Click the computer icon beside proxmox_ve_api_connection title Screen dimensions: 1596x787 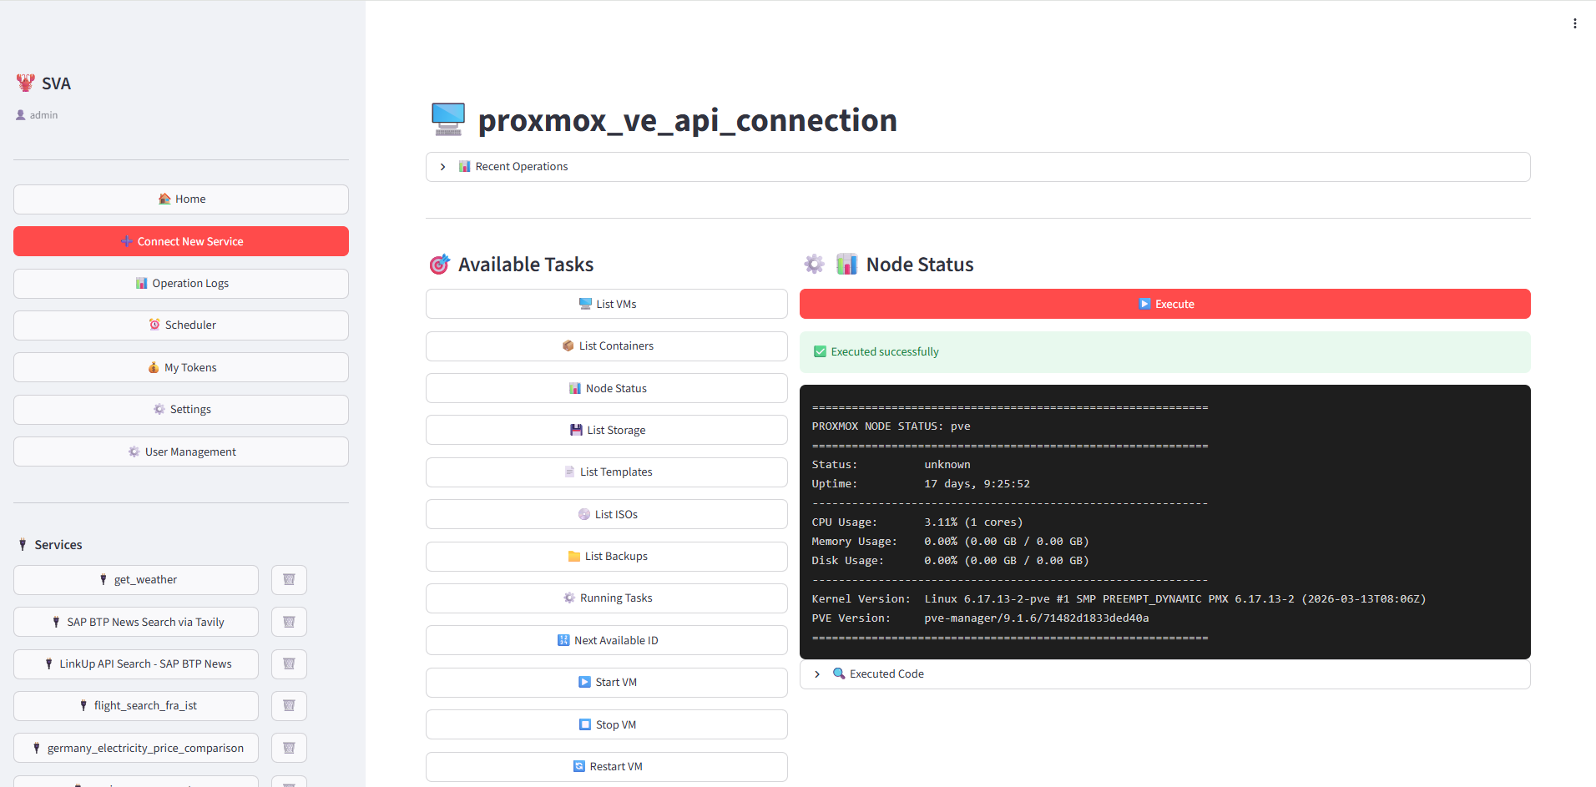click(448, 119)
